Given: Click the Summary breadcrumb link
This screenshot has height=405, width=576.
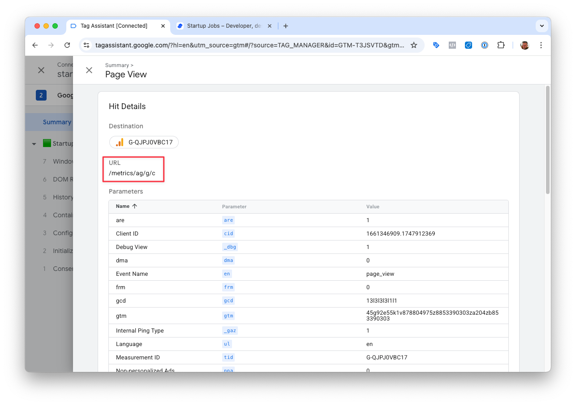Looking at the screenshot, I should tap(117, 65).
